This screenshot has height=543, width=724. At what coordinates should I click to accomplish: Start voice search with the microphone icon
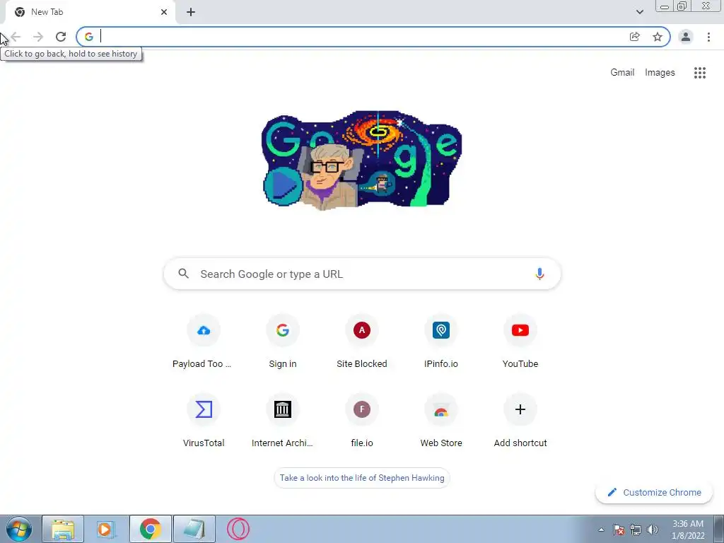[539, 274]
